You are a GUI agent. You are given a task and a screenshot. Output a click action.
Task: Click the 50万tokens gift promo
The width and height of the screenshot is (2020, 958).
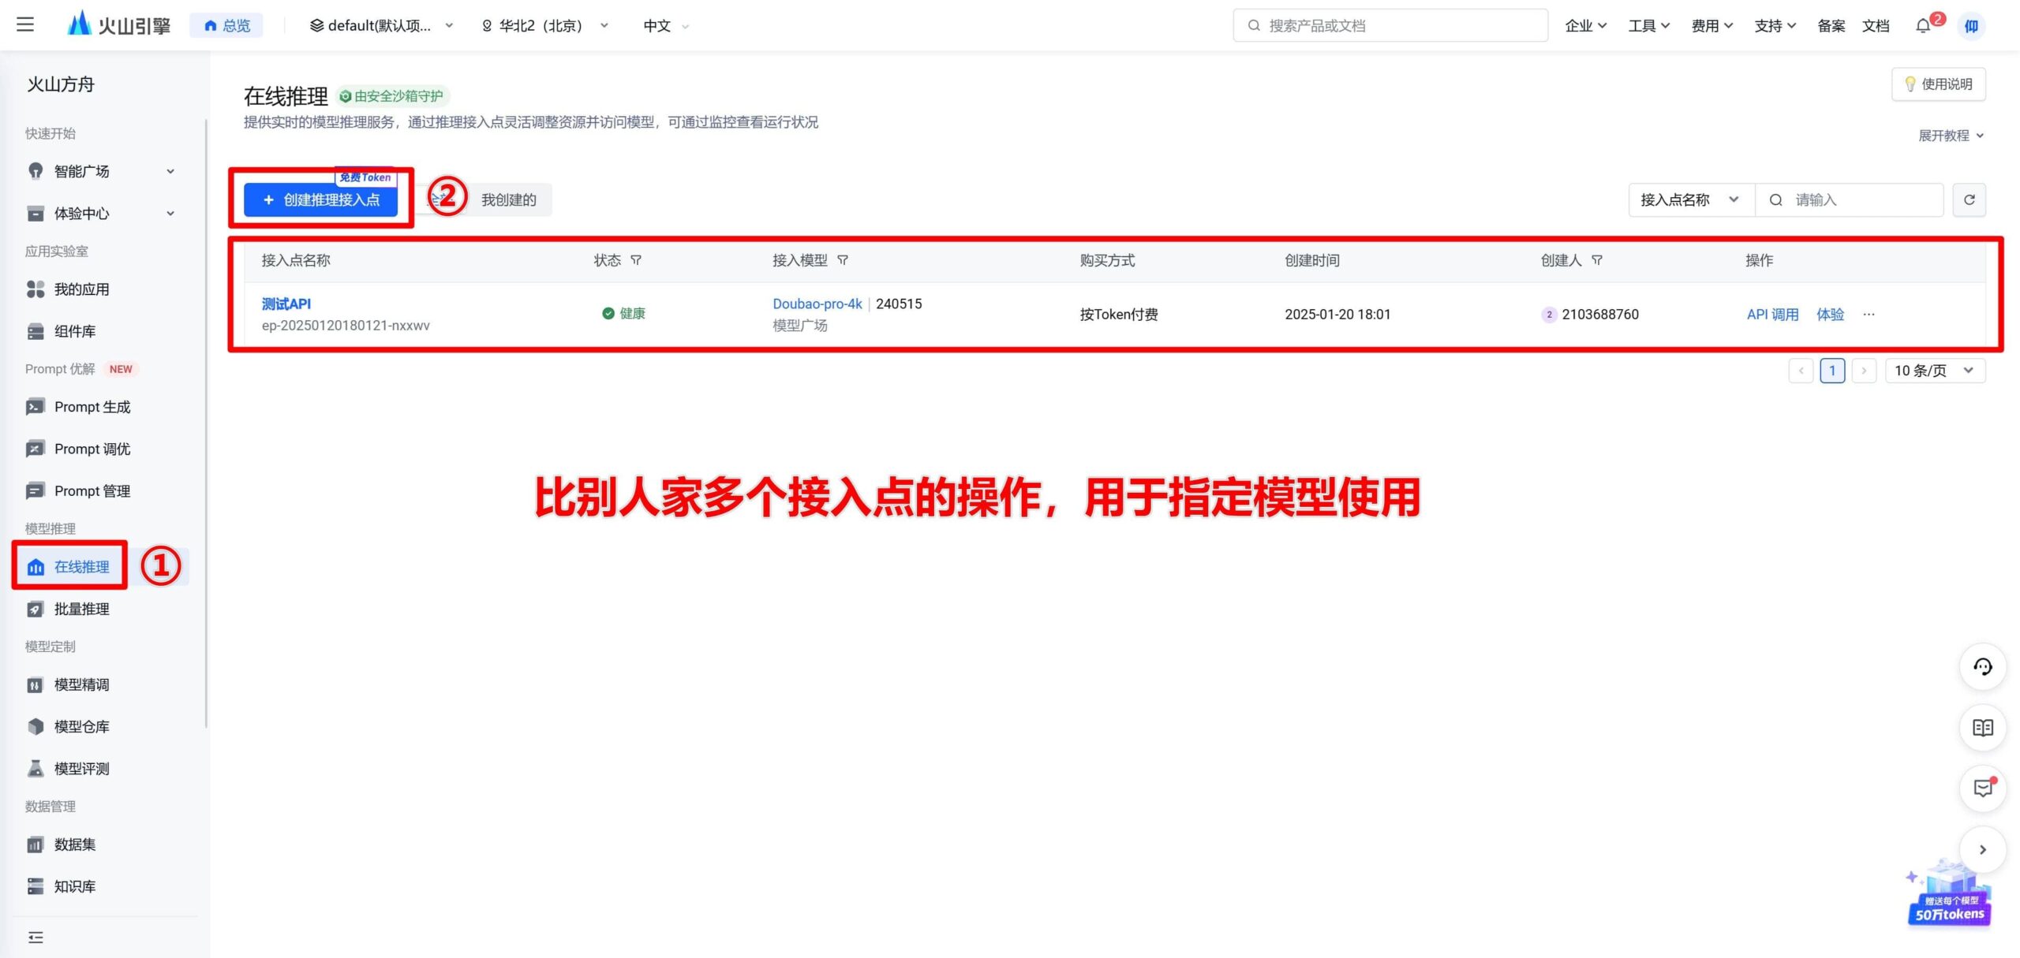(x=1949, y=895)
